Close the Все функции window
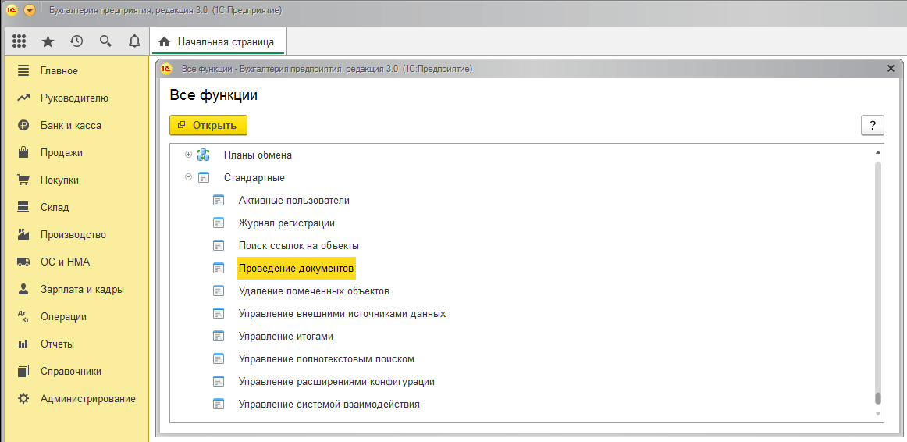The image size is (907, 442). [x=891, y=69]
